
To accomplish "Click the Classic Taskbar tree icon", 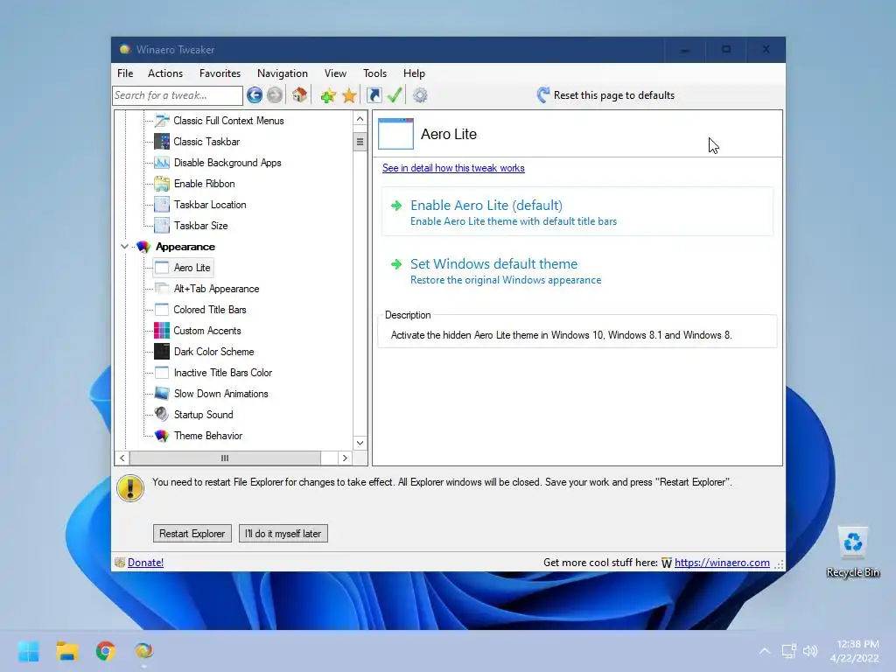I will (x=162, y=142).
